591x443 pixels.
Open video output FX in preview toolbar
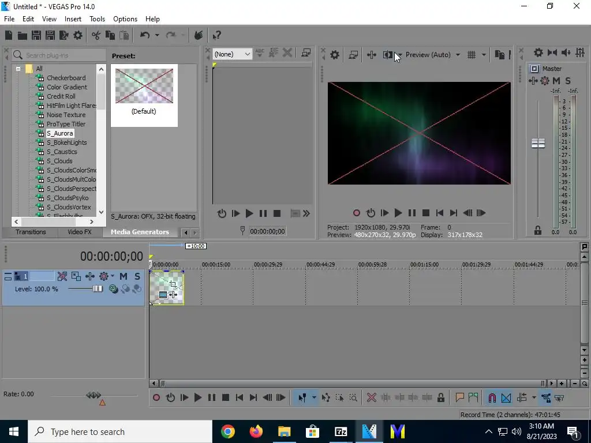click(371, 55)
